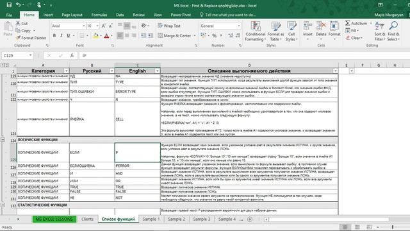Image resolution: width=410 pixels, height=231 pixels.
Task: Toggle Merge & Center
Action: [175, 36]
